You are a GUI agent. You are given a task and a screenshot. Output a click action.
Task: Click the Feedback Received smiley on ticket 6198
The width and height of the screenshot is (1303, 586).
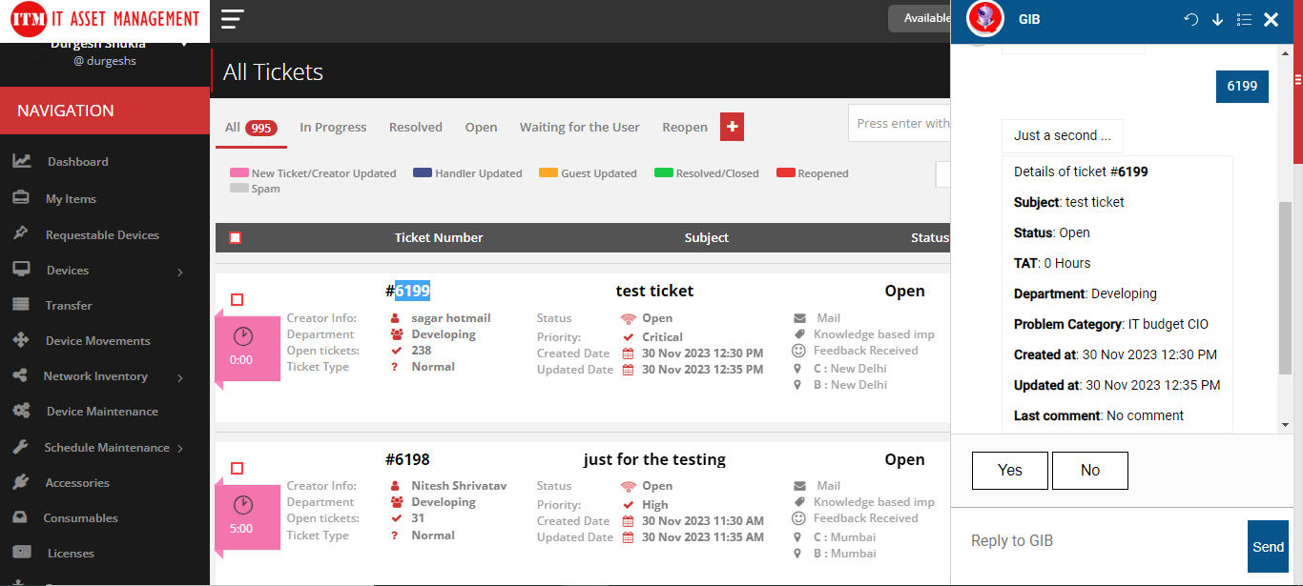[799, 518]
